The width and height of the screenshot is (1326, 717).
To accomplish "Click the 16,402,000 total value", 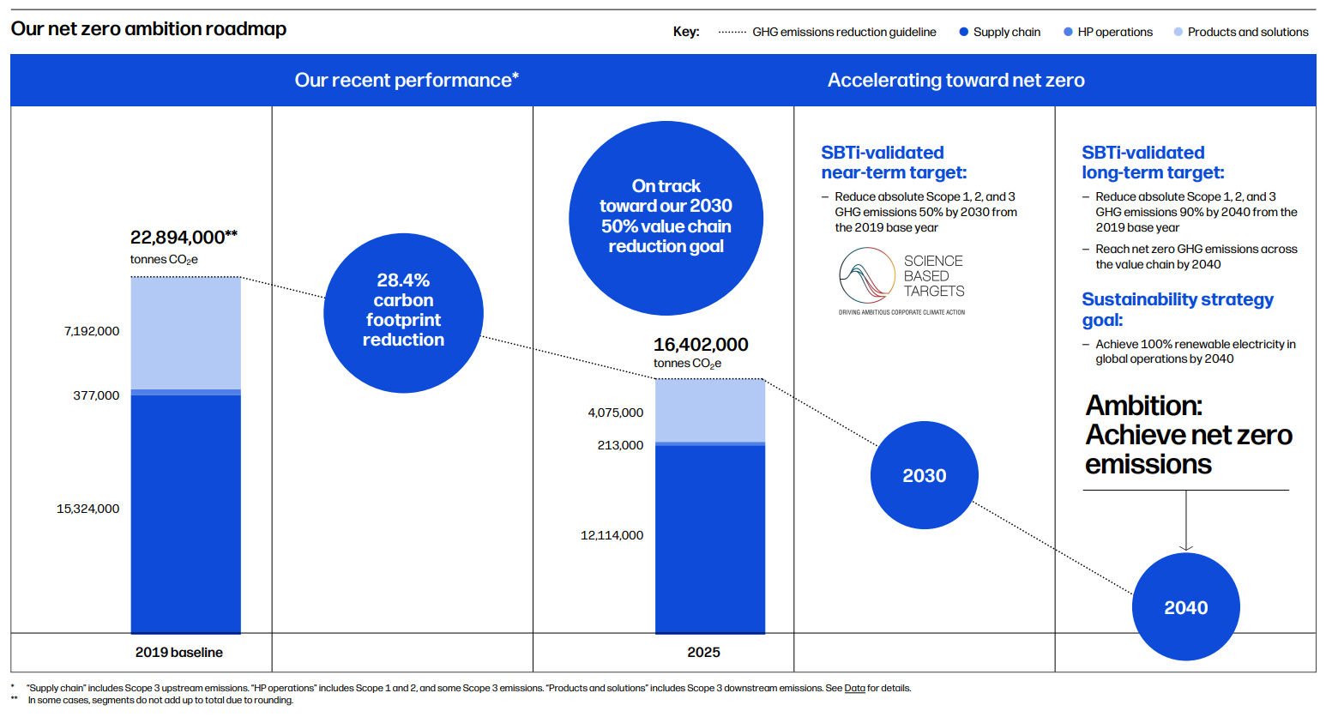I will click(x=701, y=345).
